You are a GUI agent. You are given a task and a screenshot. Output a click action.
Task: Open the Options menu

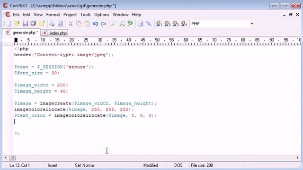pos(102,15)
